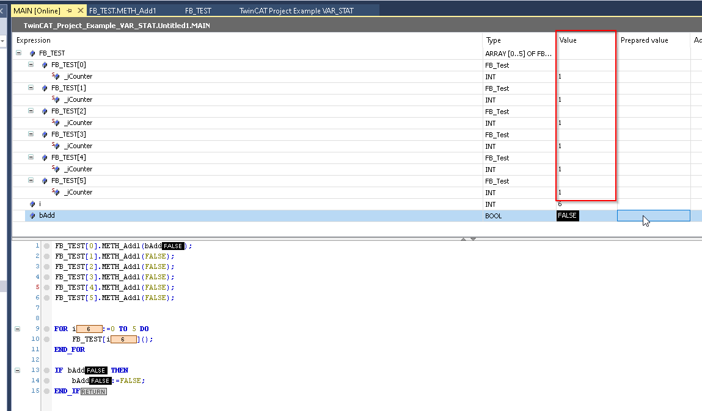Click the pane splitter arrows above code editor

click(x=468, y=239)
